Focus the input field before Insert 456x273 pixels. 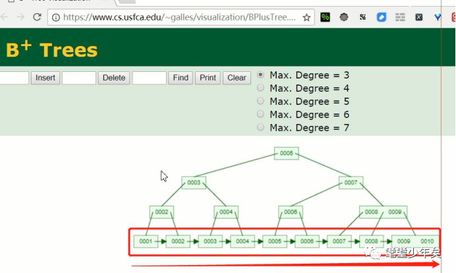pyautogui.click(x=14, y=78)
